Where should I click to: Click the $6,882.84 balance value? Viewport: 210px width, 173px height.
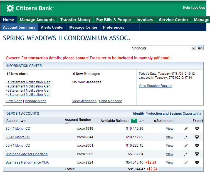pyautogui.click(x=135, y=154)
